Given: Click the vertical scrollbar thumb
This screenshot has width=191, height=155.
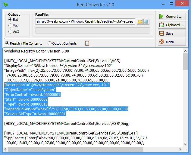Looking at the screenshot, I should pos(185,62).
